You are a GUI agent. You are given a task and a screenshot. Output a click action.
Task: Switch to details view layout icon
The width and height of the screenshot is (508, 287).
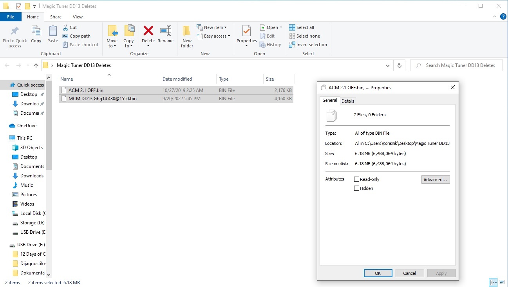click(493, 282)
